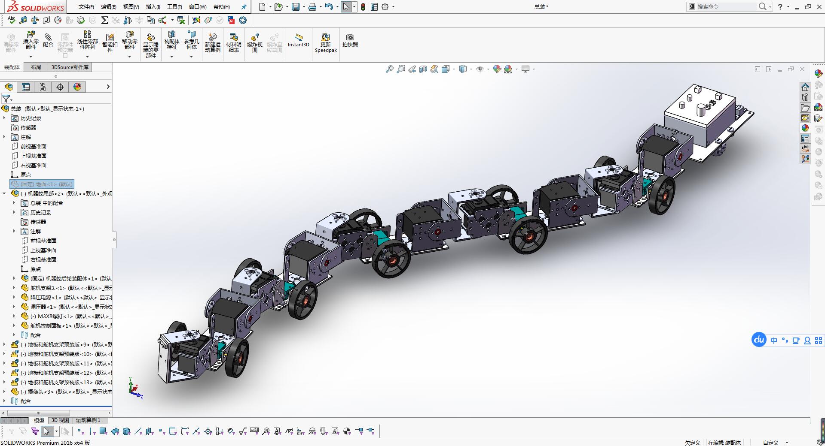Select Move Component (移动零部件) tool
Image resolution: width=825 pixels, height=446 pixels.
[129, 41]
